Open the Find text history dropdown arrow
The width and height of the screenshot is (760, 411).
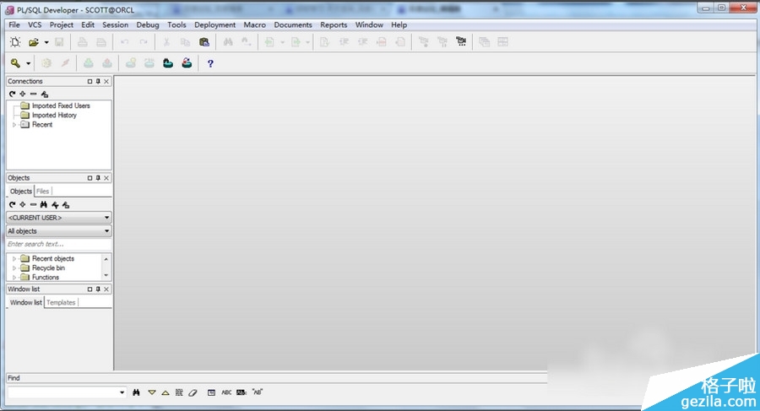pyautogui.click(x=122, y=392)
